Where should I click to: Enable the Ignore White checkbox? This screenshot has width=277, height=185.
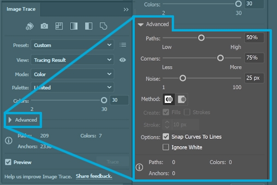(166, 148)
